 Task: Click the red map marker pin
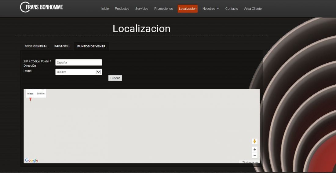click(31, 99)
